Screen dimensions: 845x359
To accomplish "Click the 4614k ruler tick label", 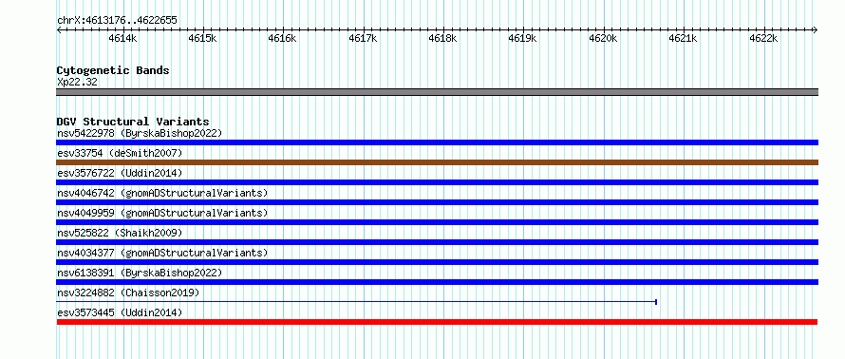I will [x=122, y=38].
